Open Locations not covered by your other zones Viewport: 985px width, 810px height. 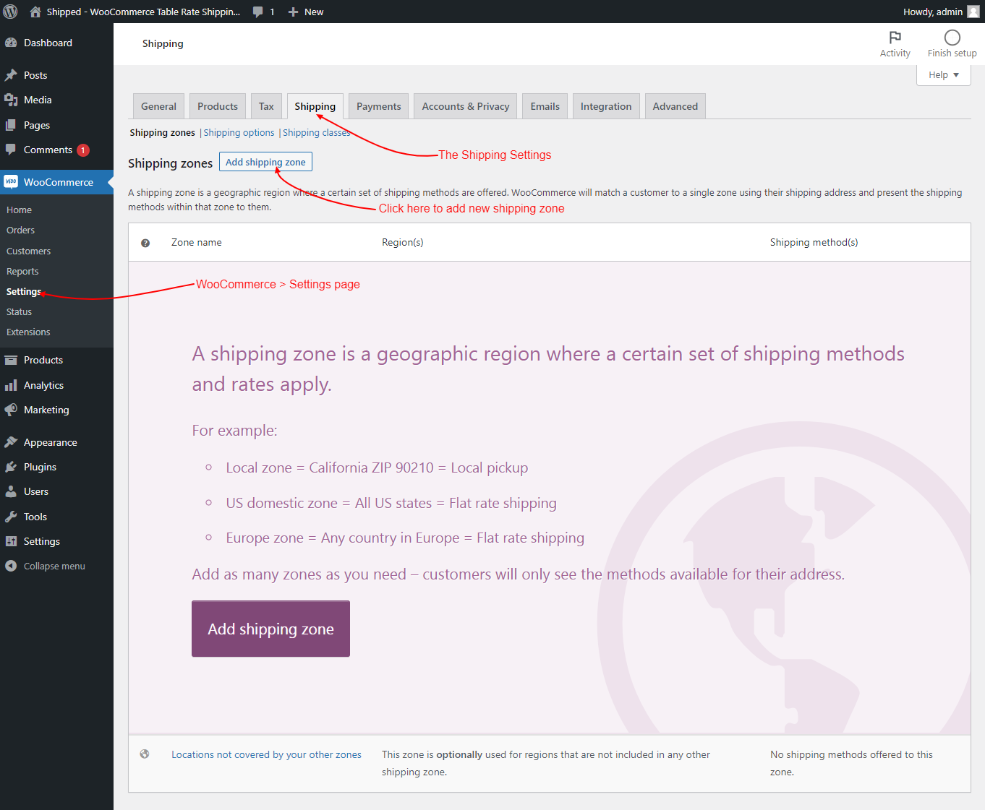[x=266, y=754]
